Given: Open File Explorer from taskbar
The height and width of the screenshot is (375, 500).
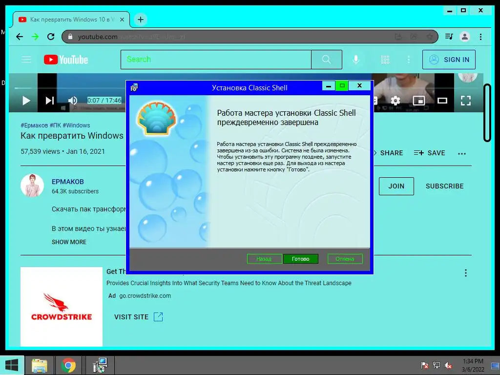Looking at the screenshot, I should (40, 365).
